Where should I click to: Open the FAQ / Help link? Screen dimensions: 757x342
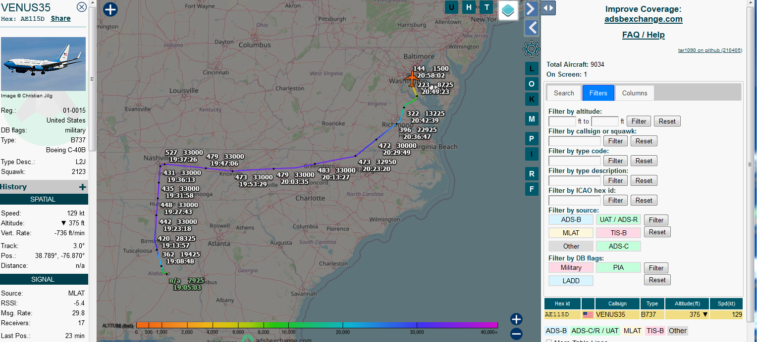643,35
